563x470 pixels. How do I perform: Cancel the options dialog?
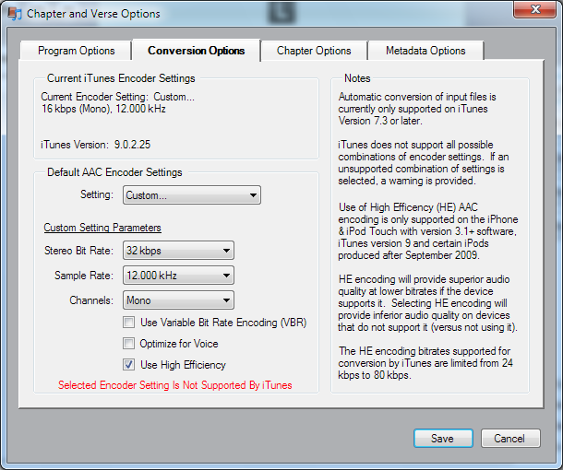point(510,438)
